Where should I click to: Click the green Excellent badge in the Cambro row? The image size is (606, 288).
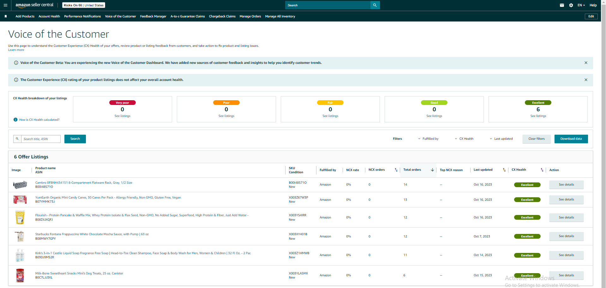[527, 185]
